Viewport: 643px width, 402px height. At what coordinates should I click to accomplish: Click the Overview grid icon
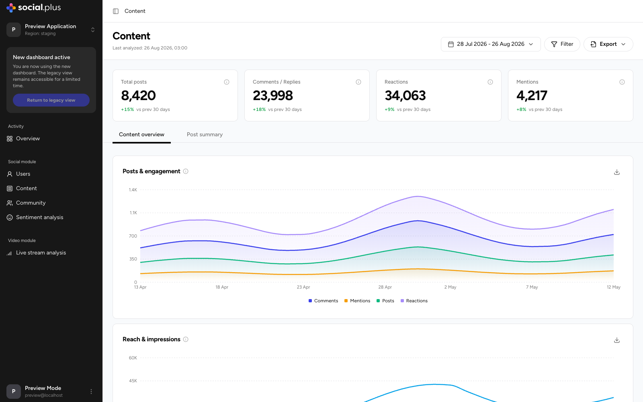point(10,139)
